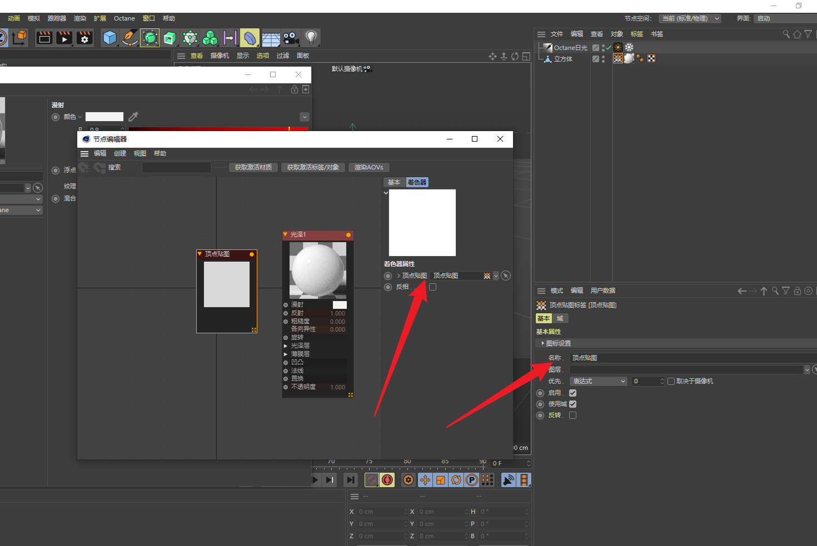
Task: Toggle sound playback speaker icon
Action: coord(508,480)
